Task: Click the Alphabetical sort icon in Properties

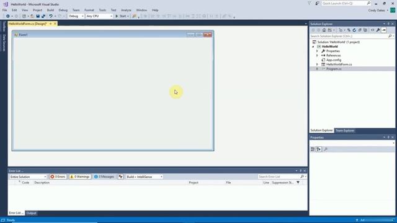Action: pyautogui.click(x=319, y=149)
